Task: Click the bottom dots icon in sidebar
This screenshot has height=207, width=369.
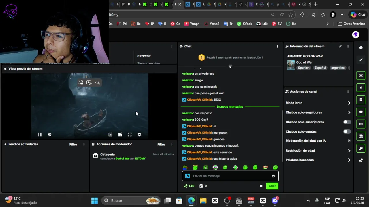Action: point(361,160)
